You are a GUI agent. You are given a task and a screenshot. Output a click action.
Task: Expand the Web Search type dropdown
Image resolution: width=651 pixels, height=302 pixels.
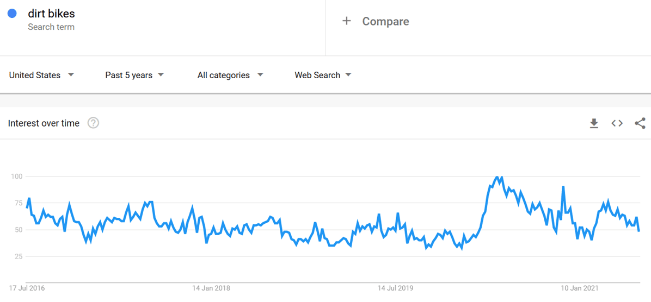(x=323, y=75)
